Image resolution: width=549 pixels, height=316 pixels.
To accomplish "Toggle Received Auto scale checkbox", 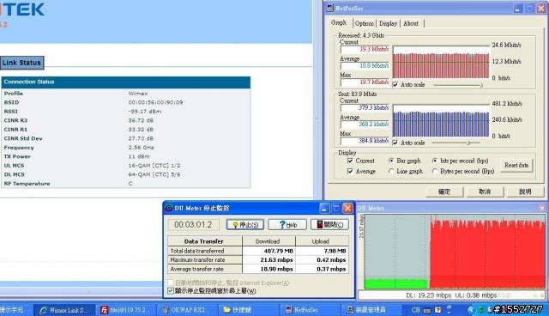I will coord(395,85).
